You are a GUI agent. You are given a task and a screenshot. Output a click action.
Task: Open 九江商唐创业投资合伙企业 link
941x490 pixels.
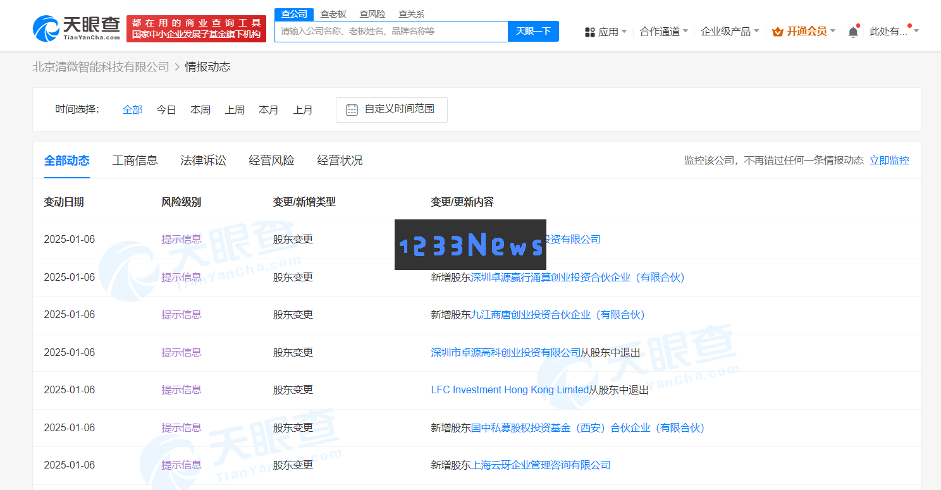[x=558, y=315]
